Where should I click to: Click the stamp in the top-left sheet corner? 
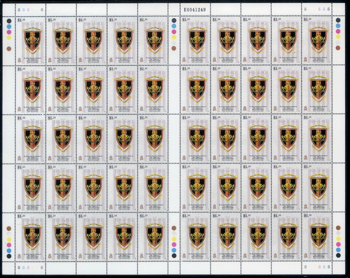pyautogui.click(x=32, y=40)
